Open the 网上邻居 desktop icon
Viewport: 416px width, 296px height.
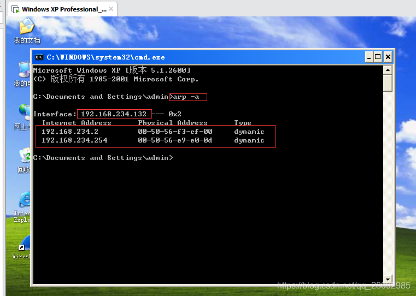click(23, 117)
